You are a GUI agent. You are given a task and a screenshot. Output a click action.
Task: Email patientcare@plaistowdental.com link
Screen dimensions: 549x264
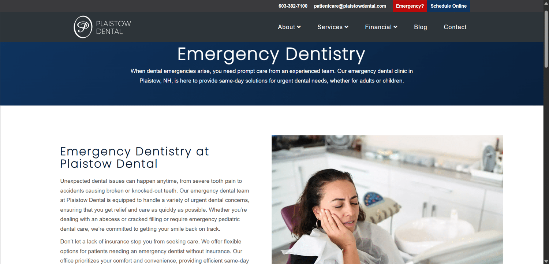coord(350,6)
